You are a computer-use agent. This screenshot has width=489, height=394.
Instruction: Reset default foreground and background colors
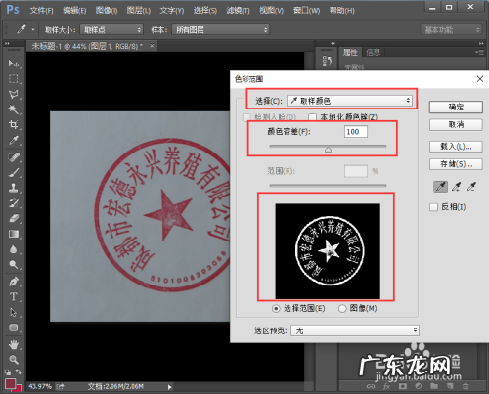[7, 372]
